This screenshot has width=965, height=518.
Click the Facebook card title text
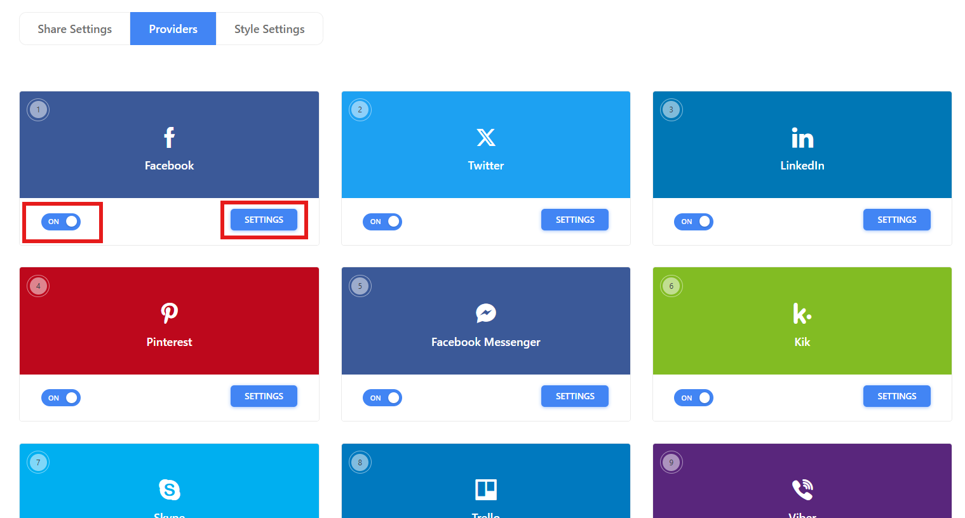[169, 166]
